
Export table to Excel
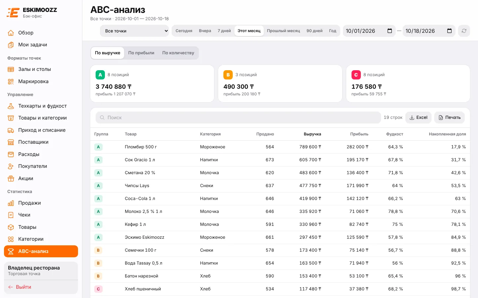click(419, 118)
